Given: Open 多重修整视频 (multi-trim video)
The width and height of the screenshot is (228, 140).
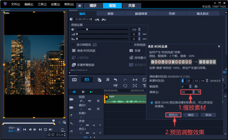Looking at the screenshot, I should [83, 65].
